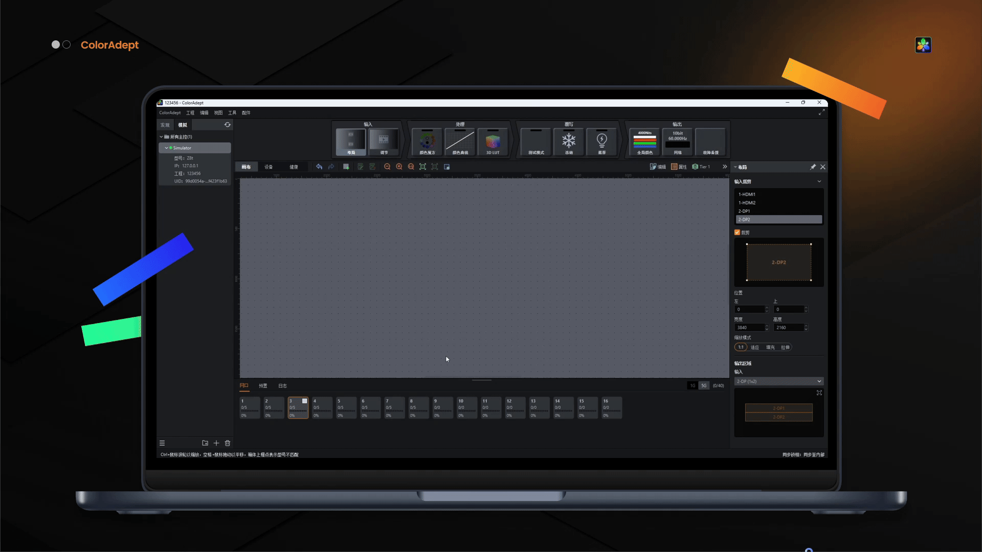The image size is (982, 552).
Task: Collapse the Simulator tree node
Action: coord(166,148)
